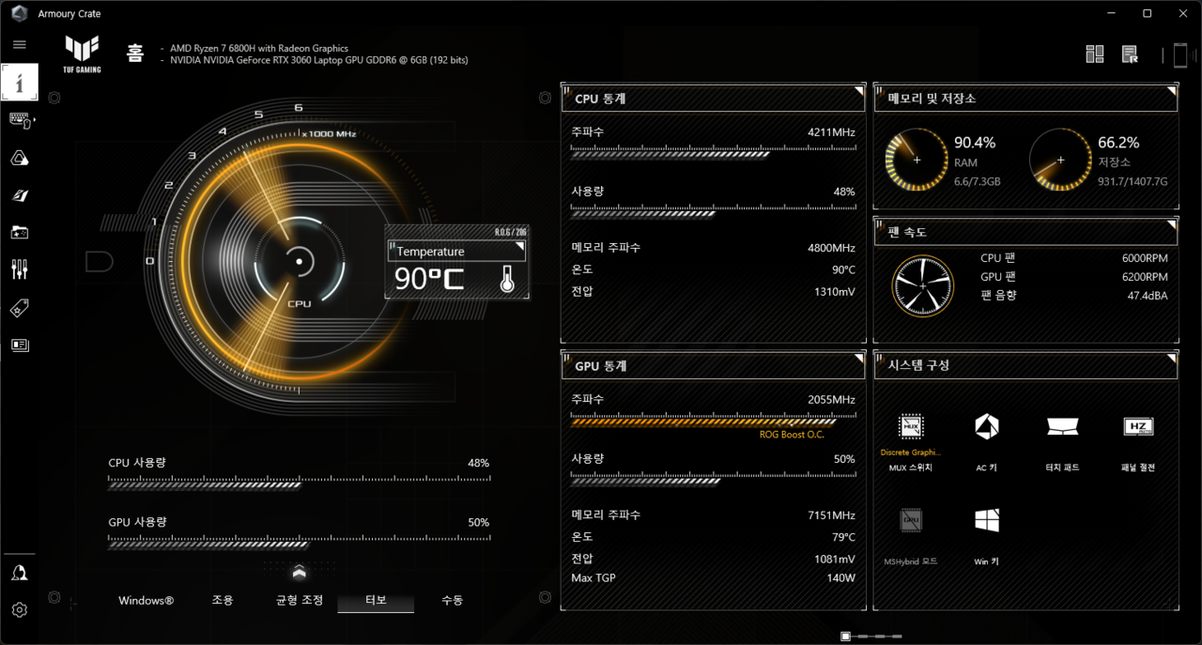The width and height of the screenshot is (1202, 645).
Task: Toggle the Win 키 lock
Action: 986,521
